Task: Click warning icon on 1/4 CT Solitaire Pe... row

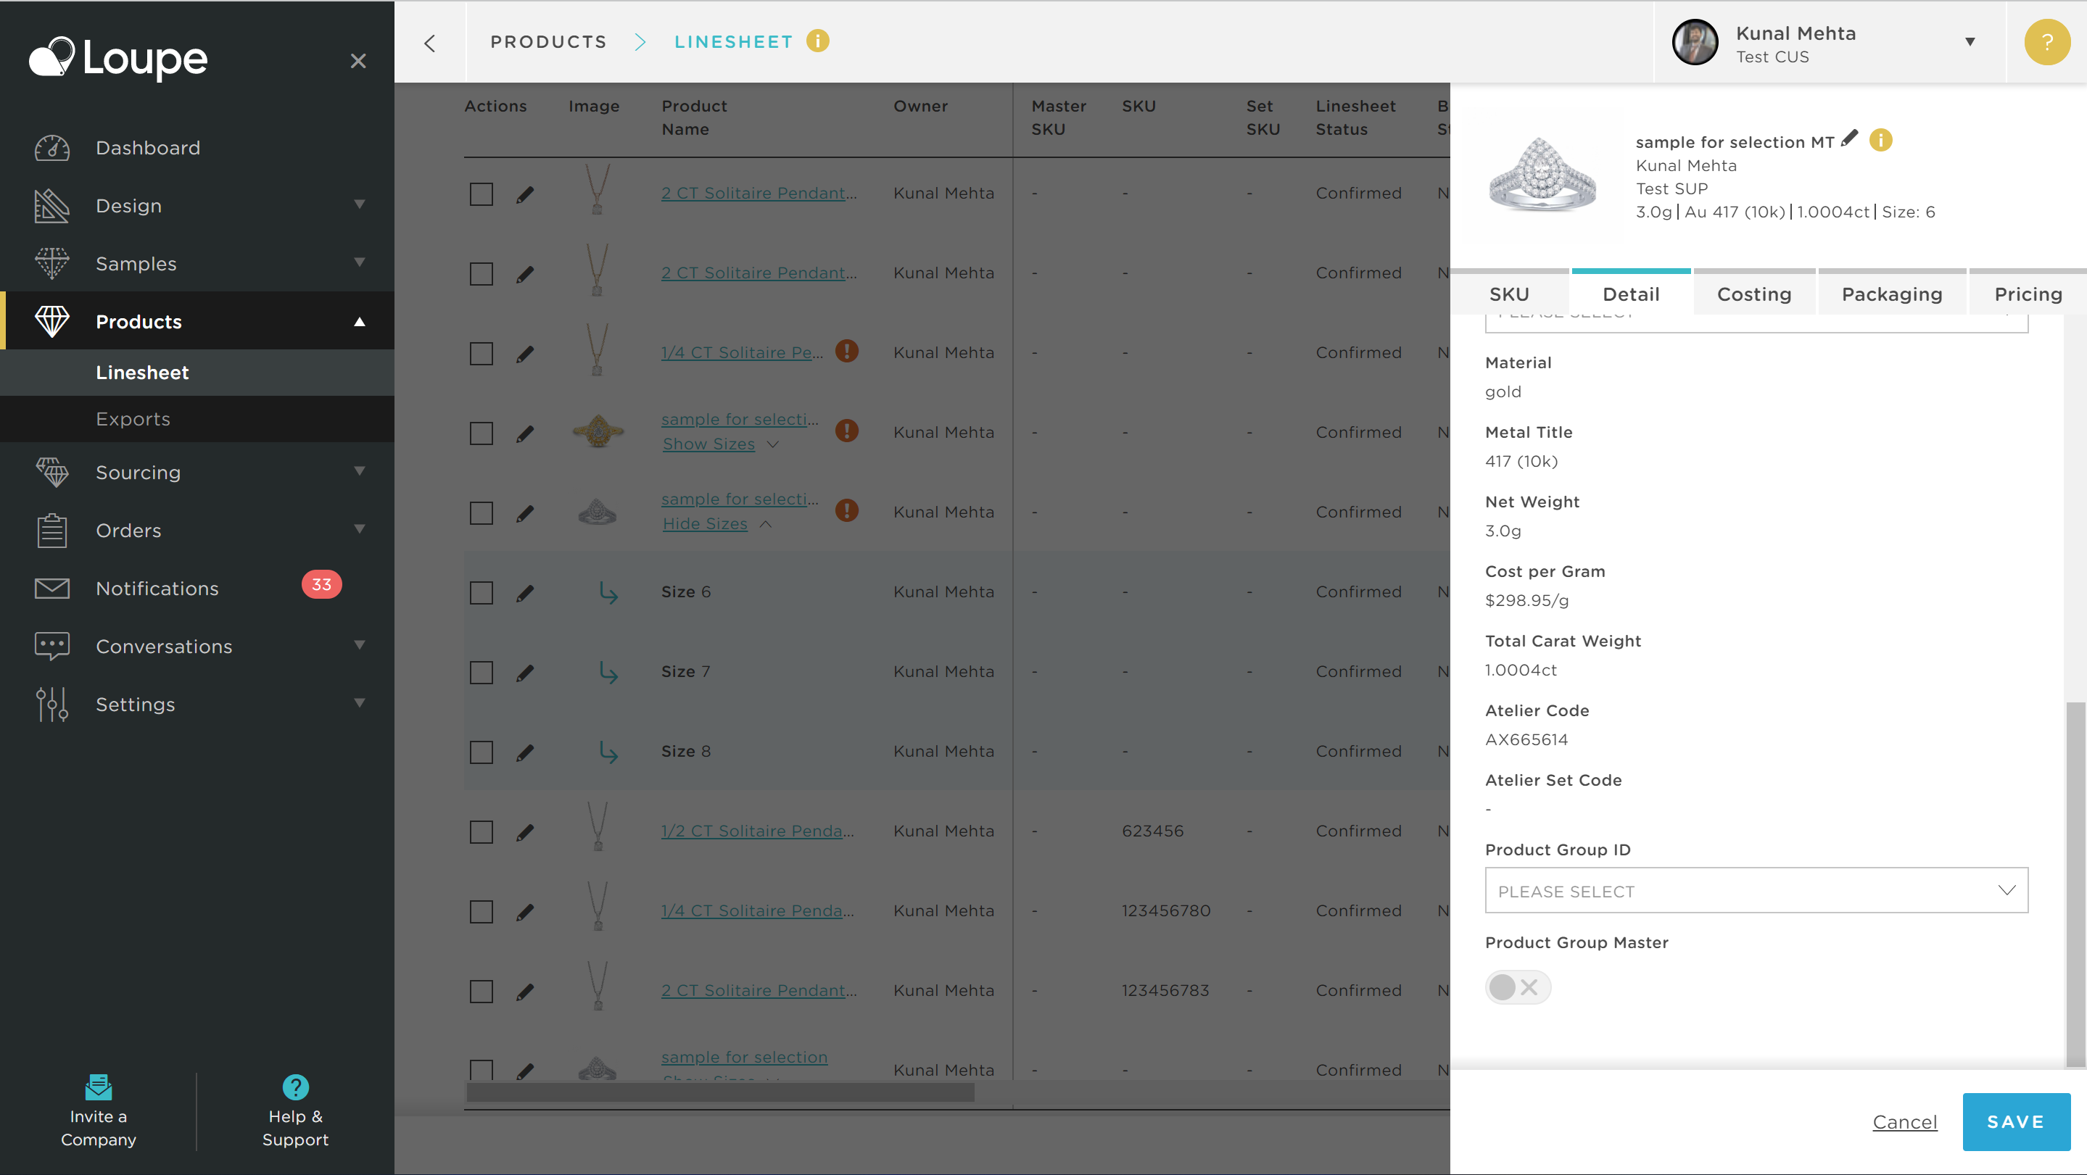Action: [x=847, y=352]
